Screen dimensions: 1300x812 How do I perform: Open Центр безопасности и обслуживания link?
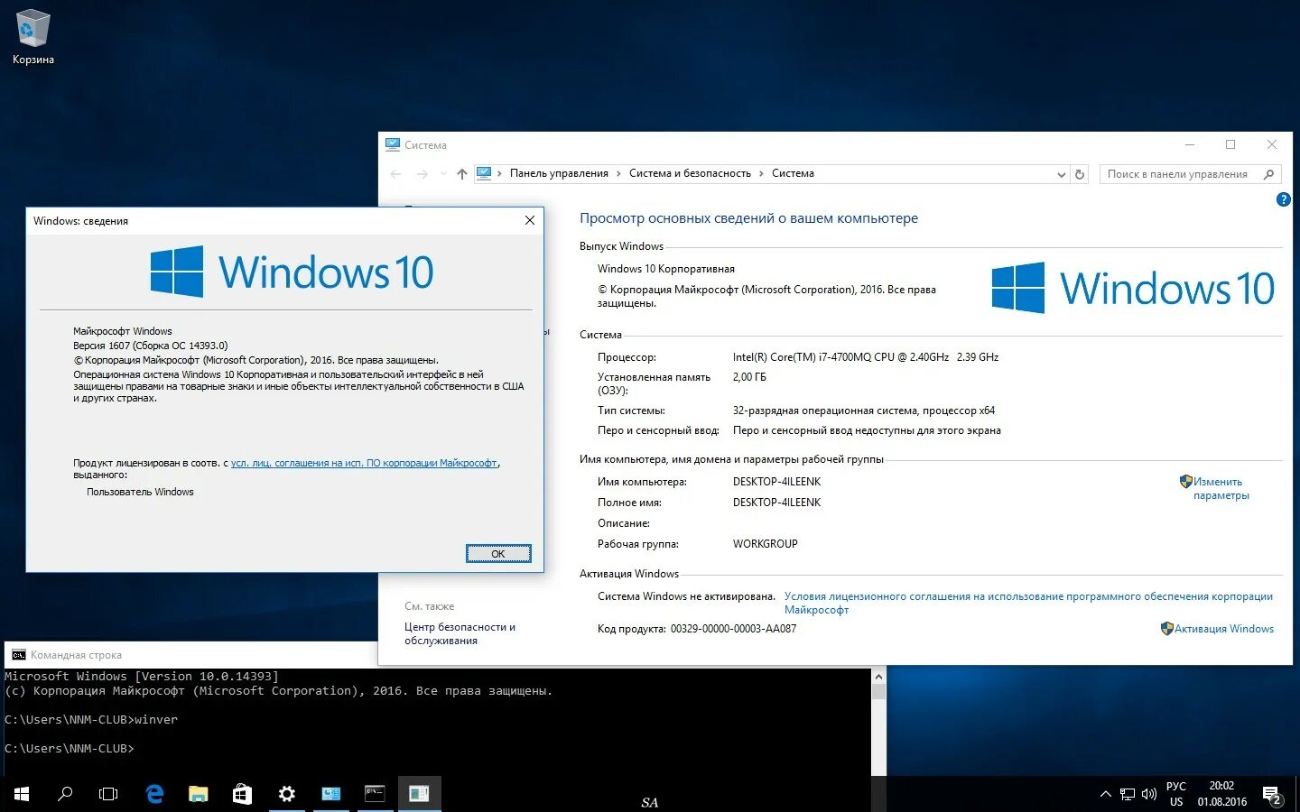pos(460,633)
